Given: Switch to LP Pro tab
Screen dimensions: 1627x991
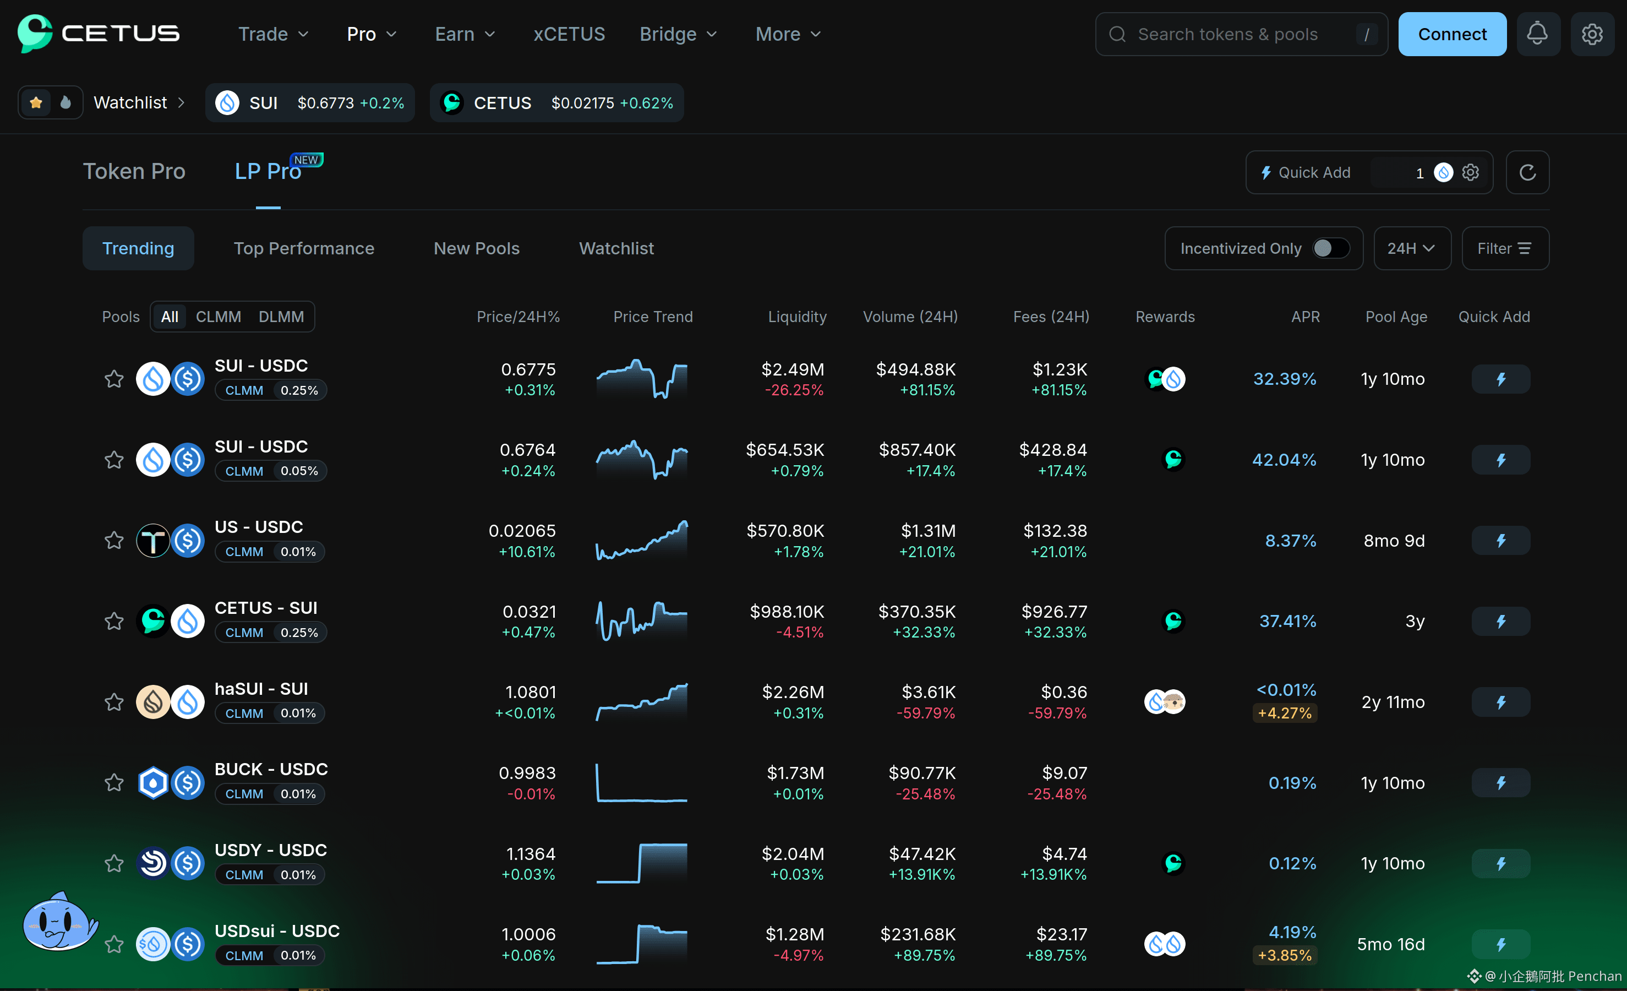Looking at the screenshot, I should [x=268, y=171].
